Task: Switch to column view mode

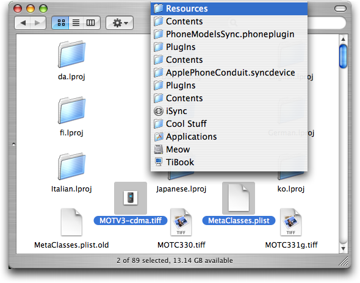Action: tap(91, 23)
